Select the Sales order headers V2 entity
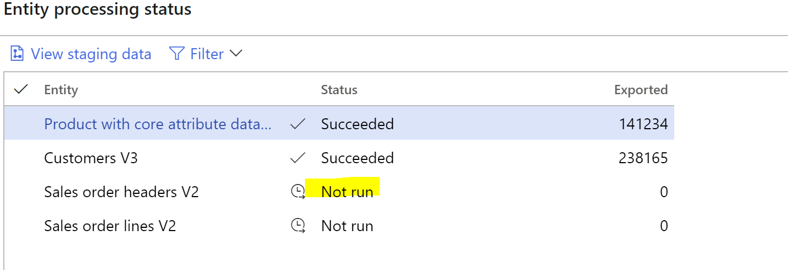The width and height of the screenshot is (788, 270). click(x=121, y=192)
